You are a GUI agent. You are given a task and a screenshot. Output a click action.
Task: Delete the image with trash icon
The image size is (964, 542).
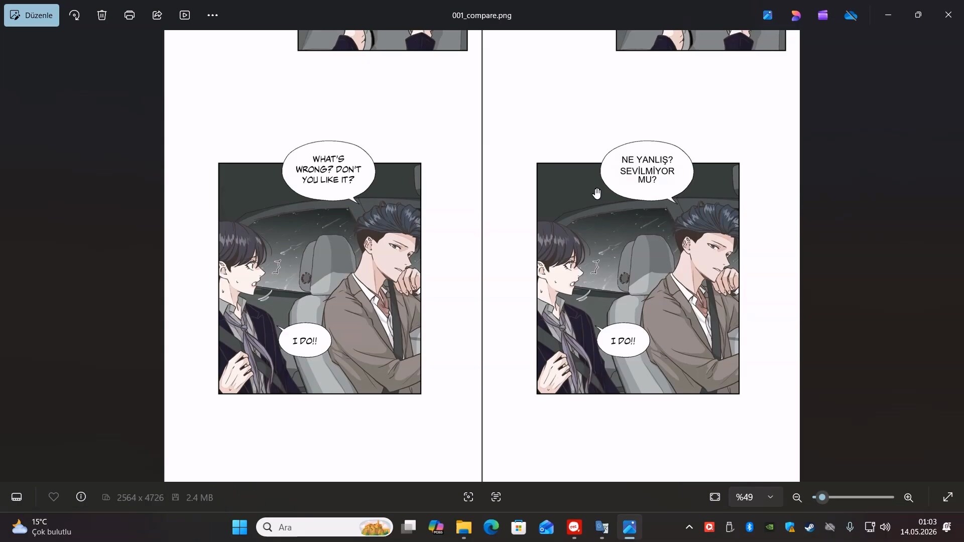[102, 15]
